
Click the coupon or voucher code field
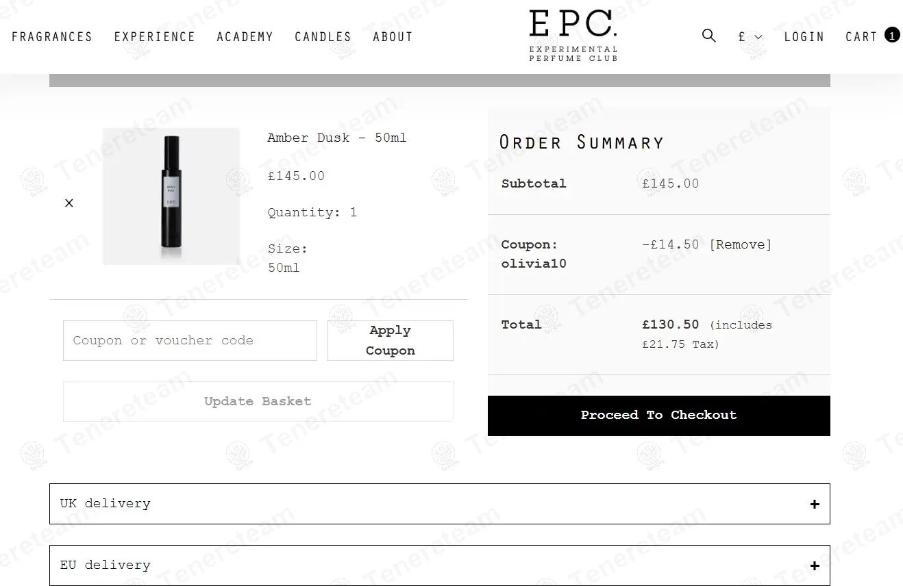coord(190,340)
